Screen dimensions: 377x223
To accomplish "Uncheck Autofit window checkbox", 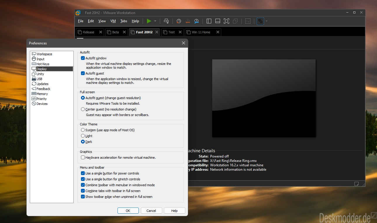I will (x=83, y=58).
